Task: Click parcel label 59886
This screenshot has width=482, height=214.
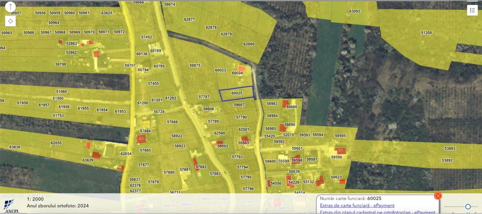Action: click(292, 107)
